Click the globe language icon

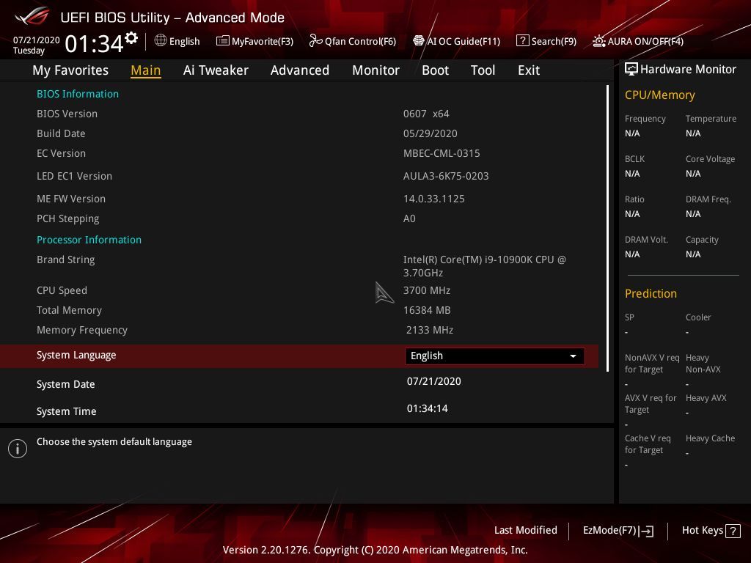coord(161,41)
